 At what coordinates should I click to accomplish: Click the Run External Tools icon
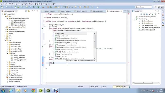(43, 7)
